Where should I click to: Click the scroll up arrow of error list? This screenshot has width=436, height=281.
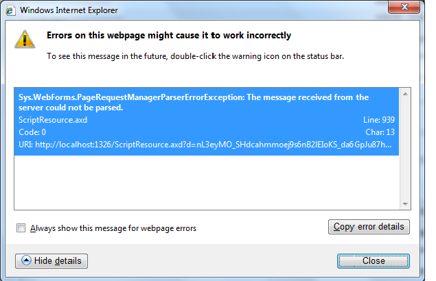tap(405, 94)
